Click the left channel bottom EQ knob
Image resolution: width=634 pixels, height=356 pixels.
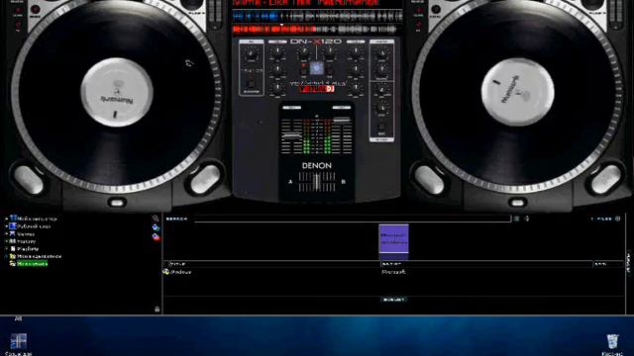(277, 88)
